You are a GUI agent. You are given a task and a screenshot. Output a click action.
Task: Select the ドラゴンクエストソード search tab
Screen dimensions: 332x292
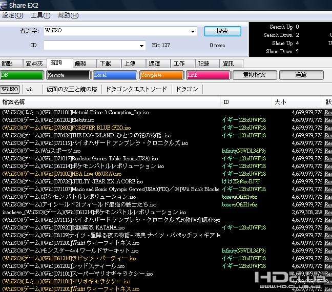(x=137, y=89)
